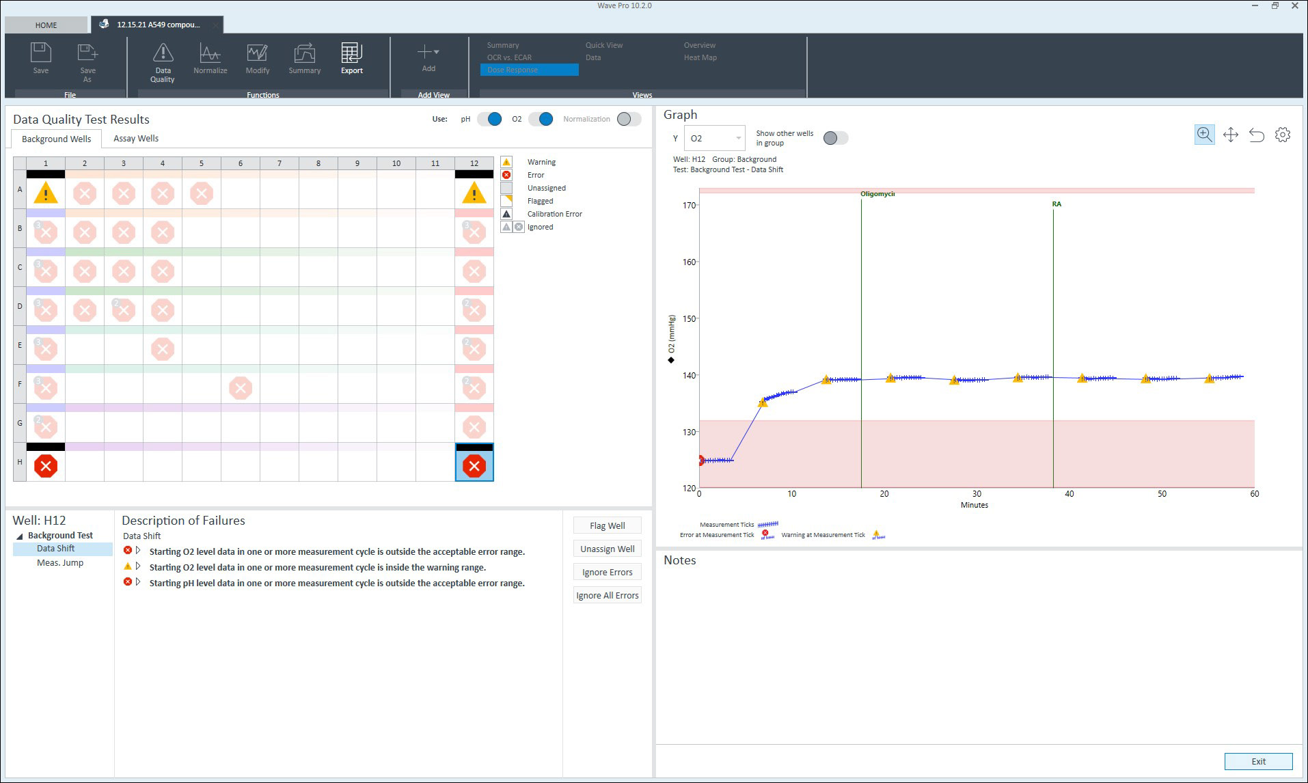
Task: Select Meas. Jump test item
Action: (x=60, y=563)
